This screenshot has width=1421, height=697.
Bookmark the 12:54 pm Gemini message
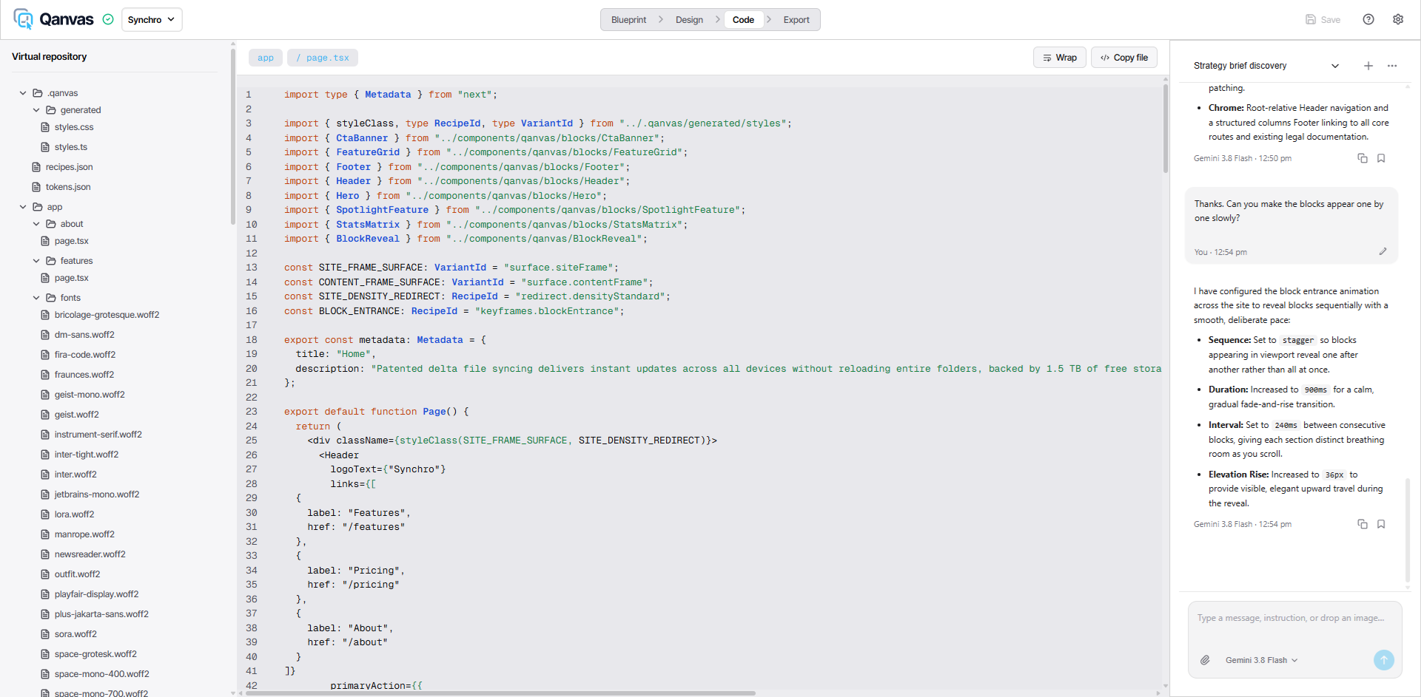point(1381,524)
